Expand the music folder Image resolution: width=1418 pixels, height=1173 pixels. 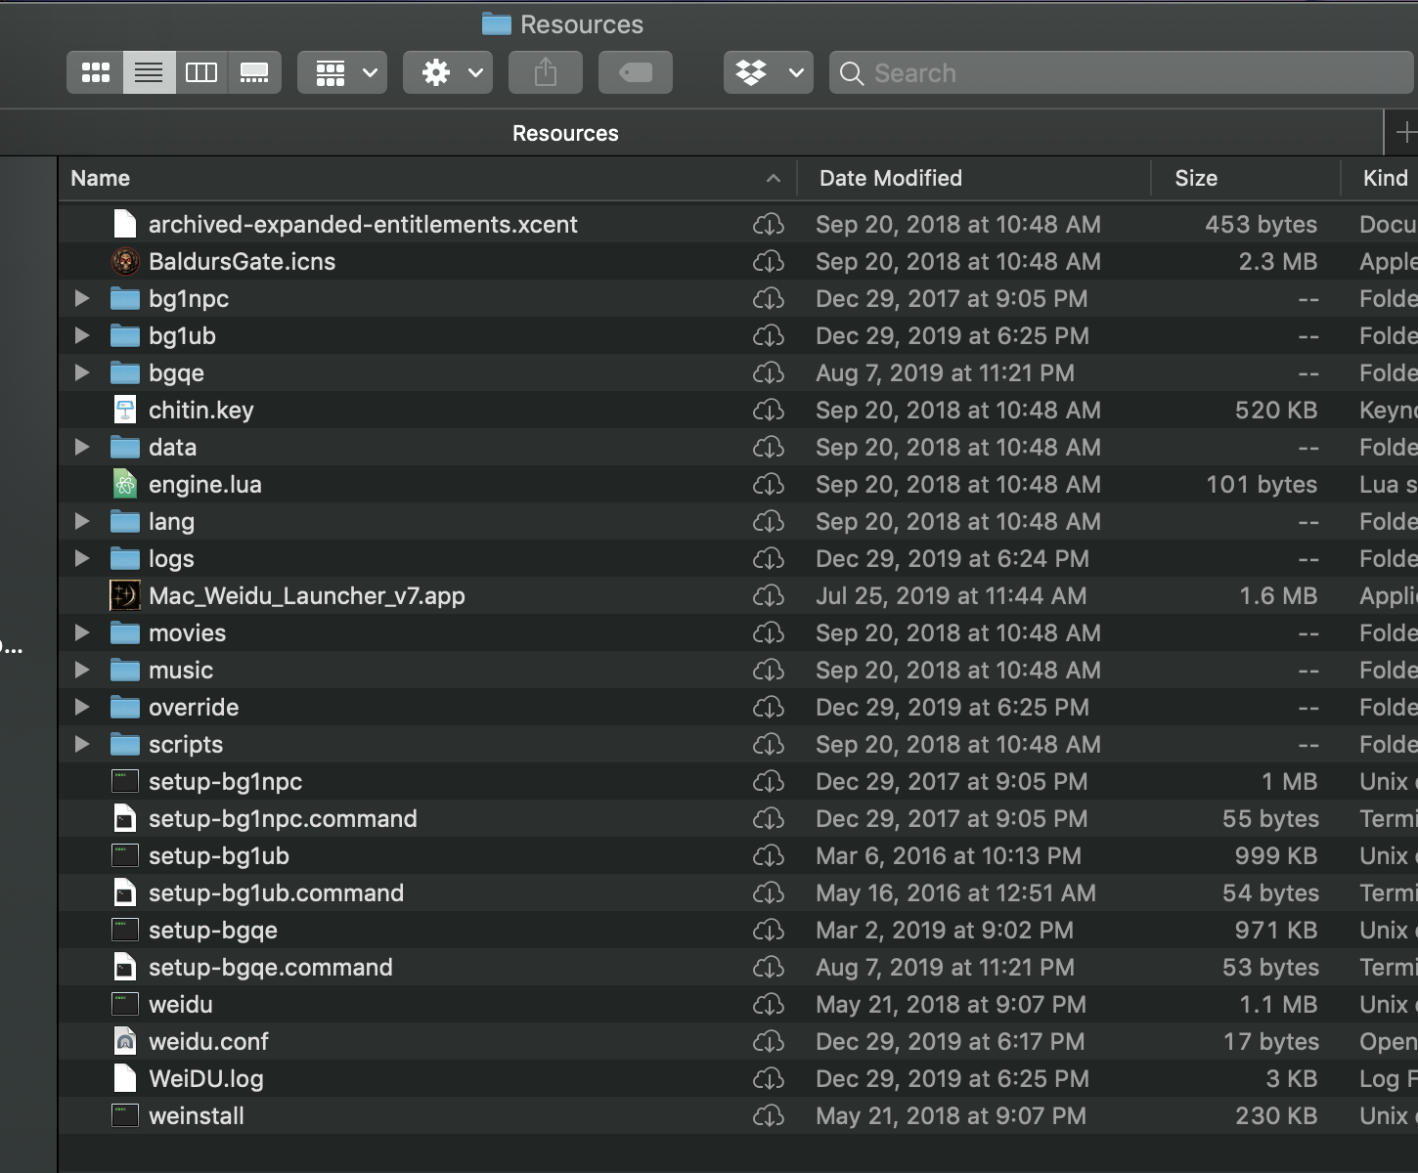[82, 670]
